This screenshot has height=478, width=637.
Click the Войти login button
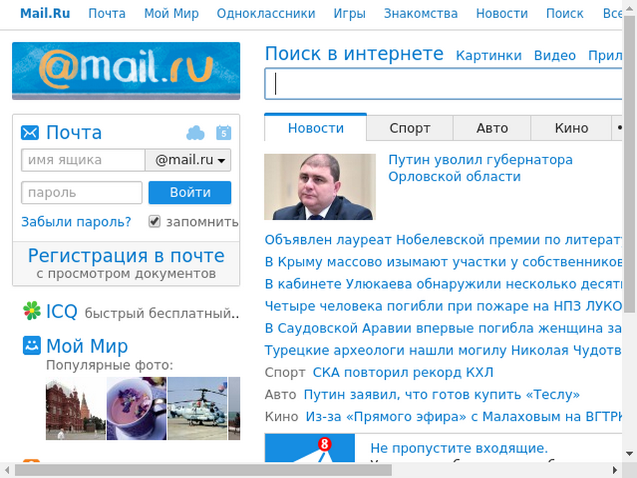pyautogui.click(x=190, y=193)
